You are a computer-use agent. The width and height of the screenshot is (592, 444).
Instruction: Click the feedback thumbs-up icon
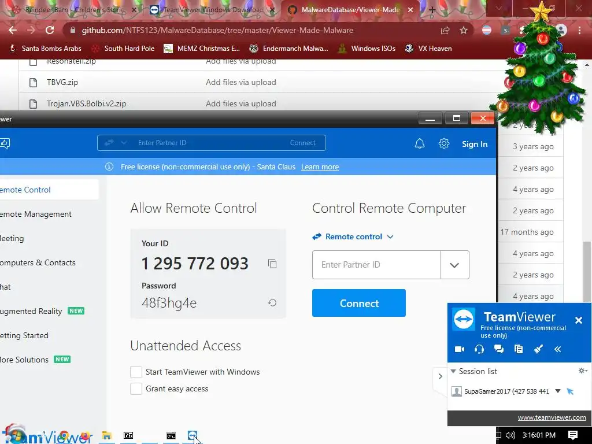click(x=5, y=143)
